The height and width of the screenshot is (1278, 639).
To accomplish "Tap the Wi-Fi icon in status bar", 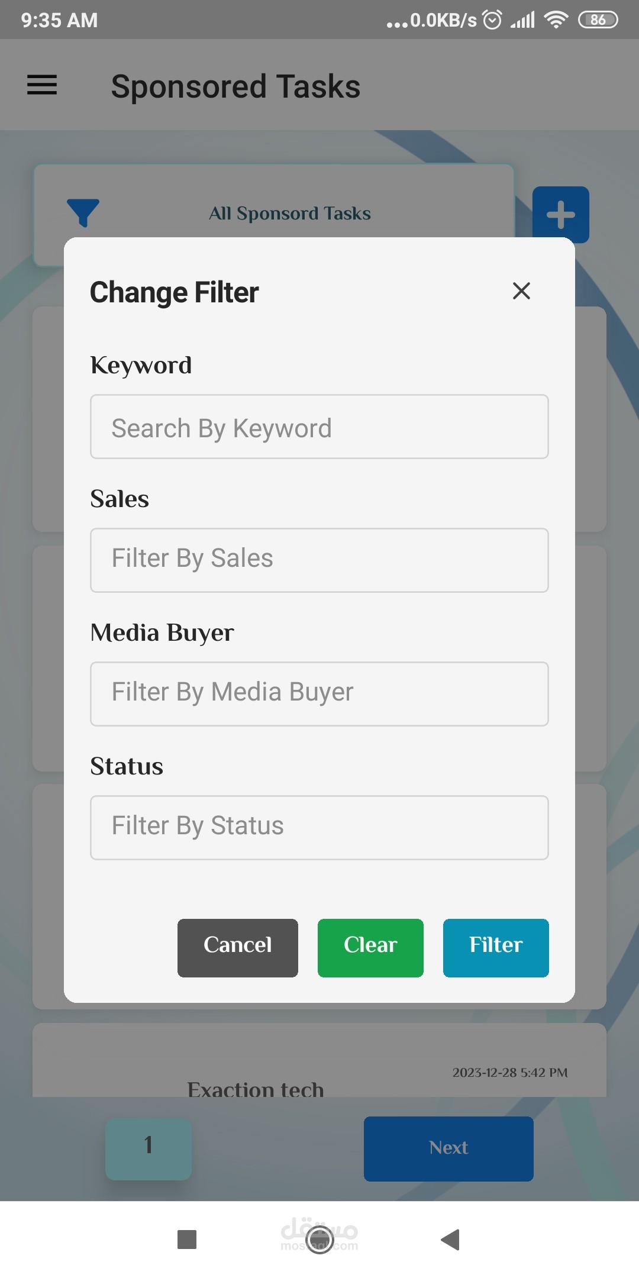I will pyautogui.click(x=556, y=20).
